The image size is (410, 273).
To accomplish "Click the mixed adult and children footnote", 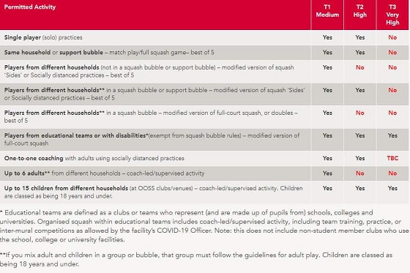I will pos(196,259).
